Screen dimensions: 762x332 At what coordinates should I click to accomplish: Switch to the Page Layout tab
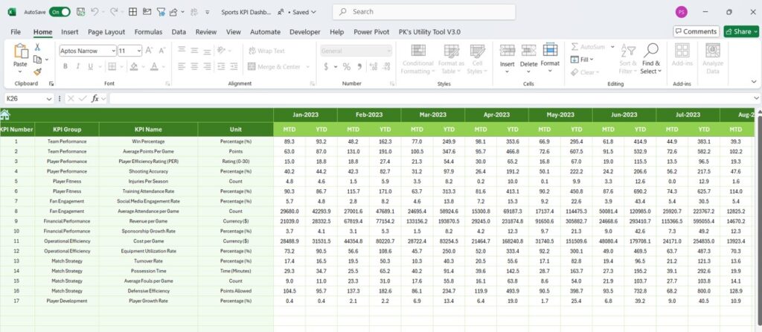click(106, 31)
